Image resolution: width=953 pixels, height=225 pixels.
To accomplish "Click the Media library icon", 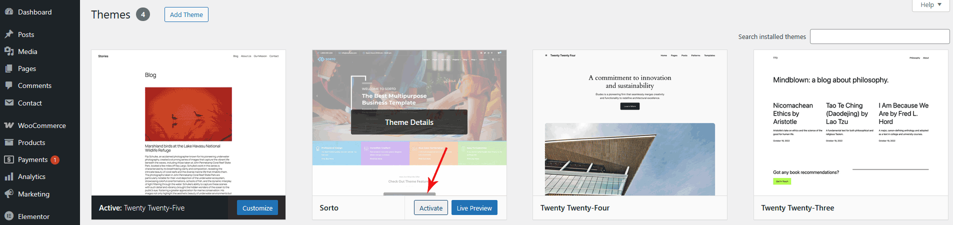I will coord(9,51).
